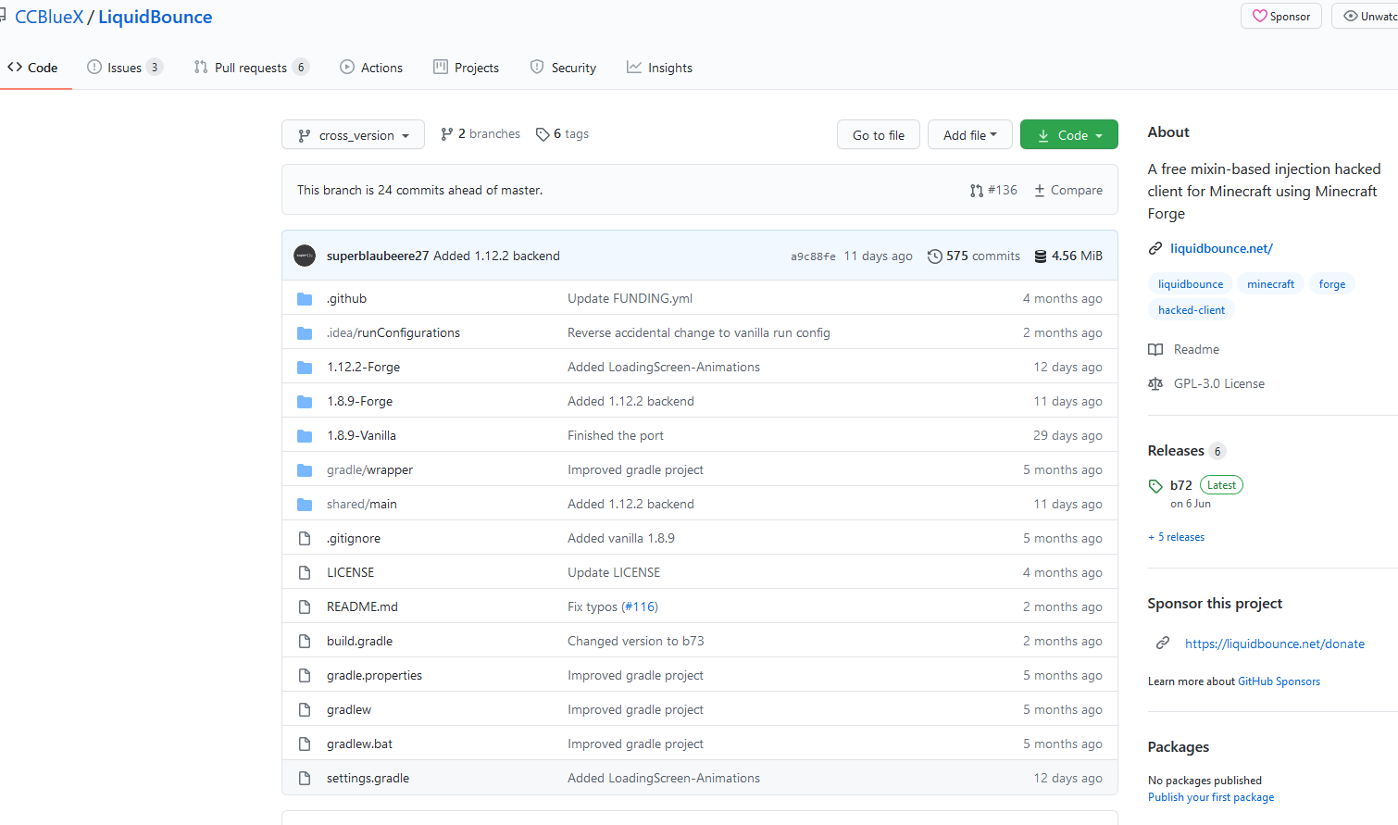
Task: Open the Security tab
Action: (x=563, y=68)
